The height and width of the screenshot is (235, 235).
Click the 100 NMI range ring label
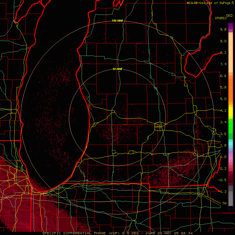(117, 21)
